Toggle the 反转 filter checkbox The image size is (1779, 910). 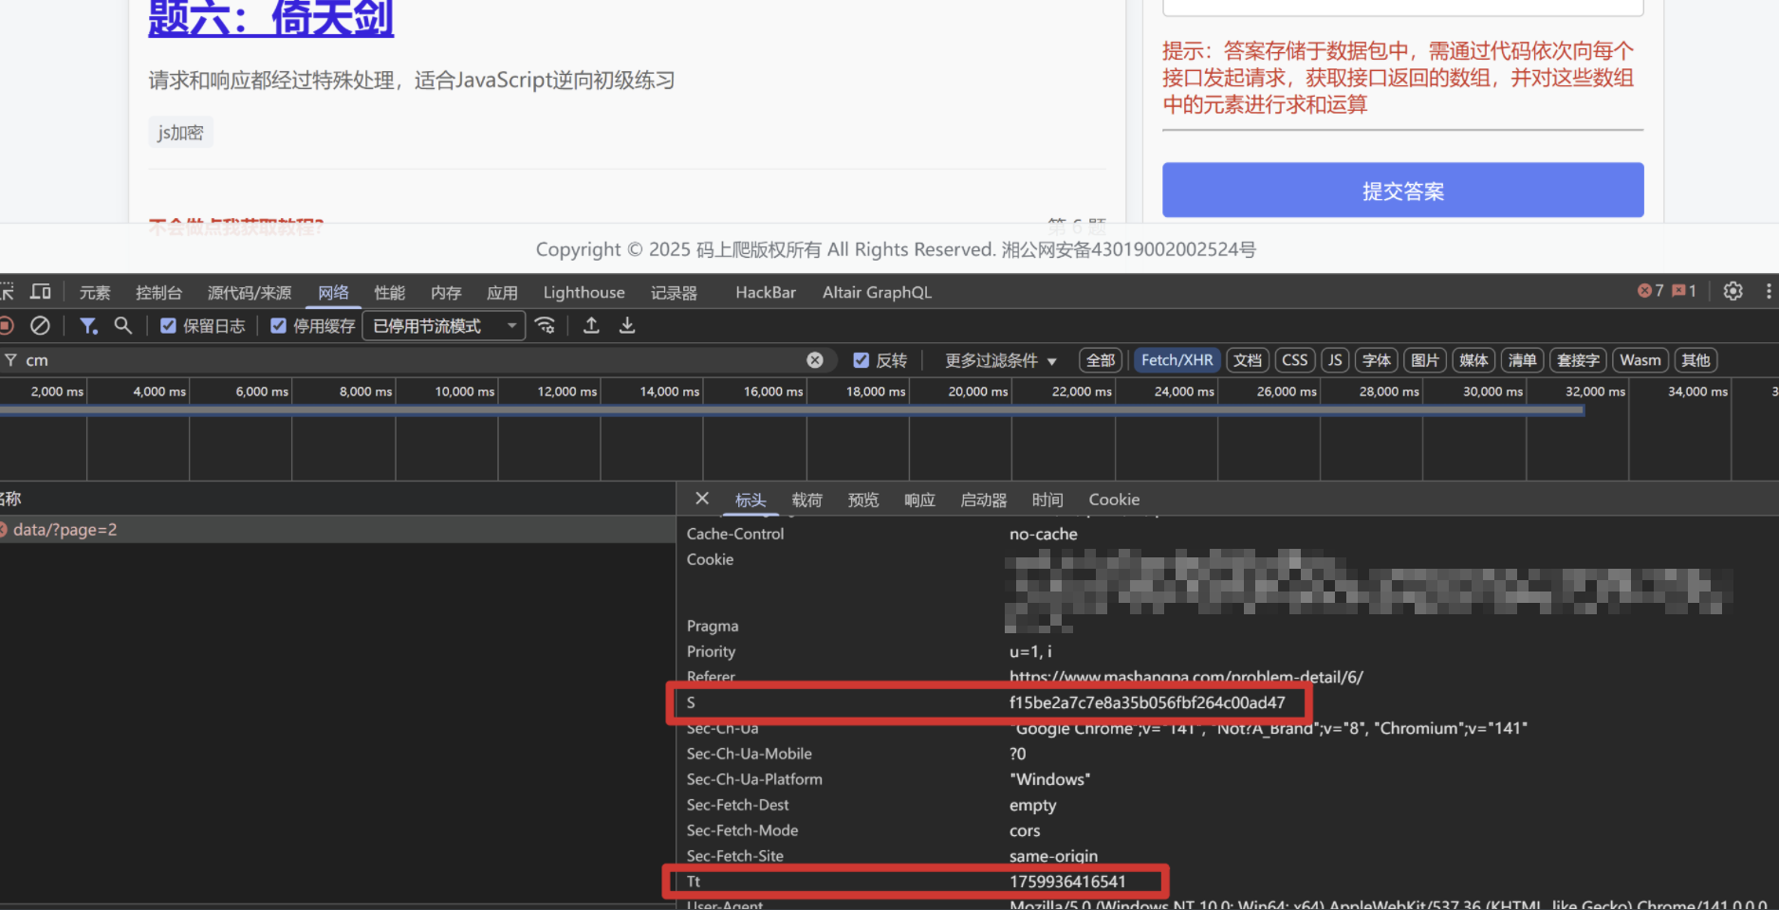(x=861, y=360)
